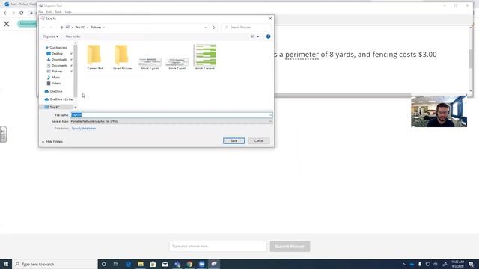Screen dimensions: 479x269
Task: Click in the Search Pictures box
Action: coord(246,28)
